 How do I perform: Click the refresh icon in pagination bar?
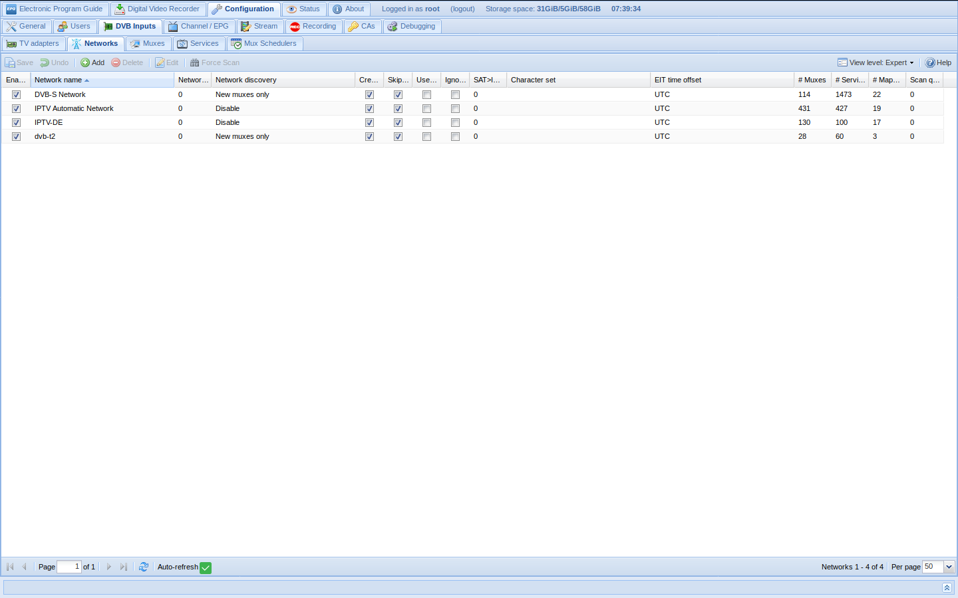[144, 567]
